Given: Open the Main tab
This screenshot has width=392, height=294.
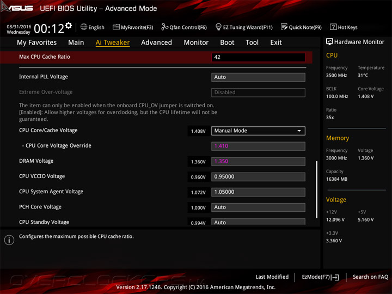Looking at the screenshot, I should click(76, 42).
